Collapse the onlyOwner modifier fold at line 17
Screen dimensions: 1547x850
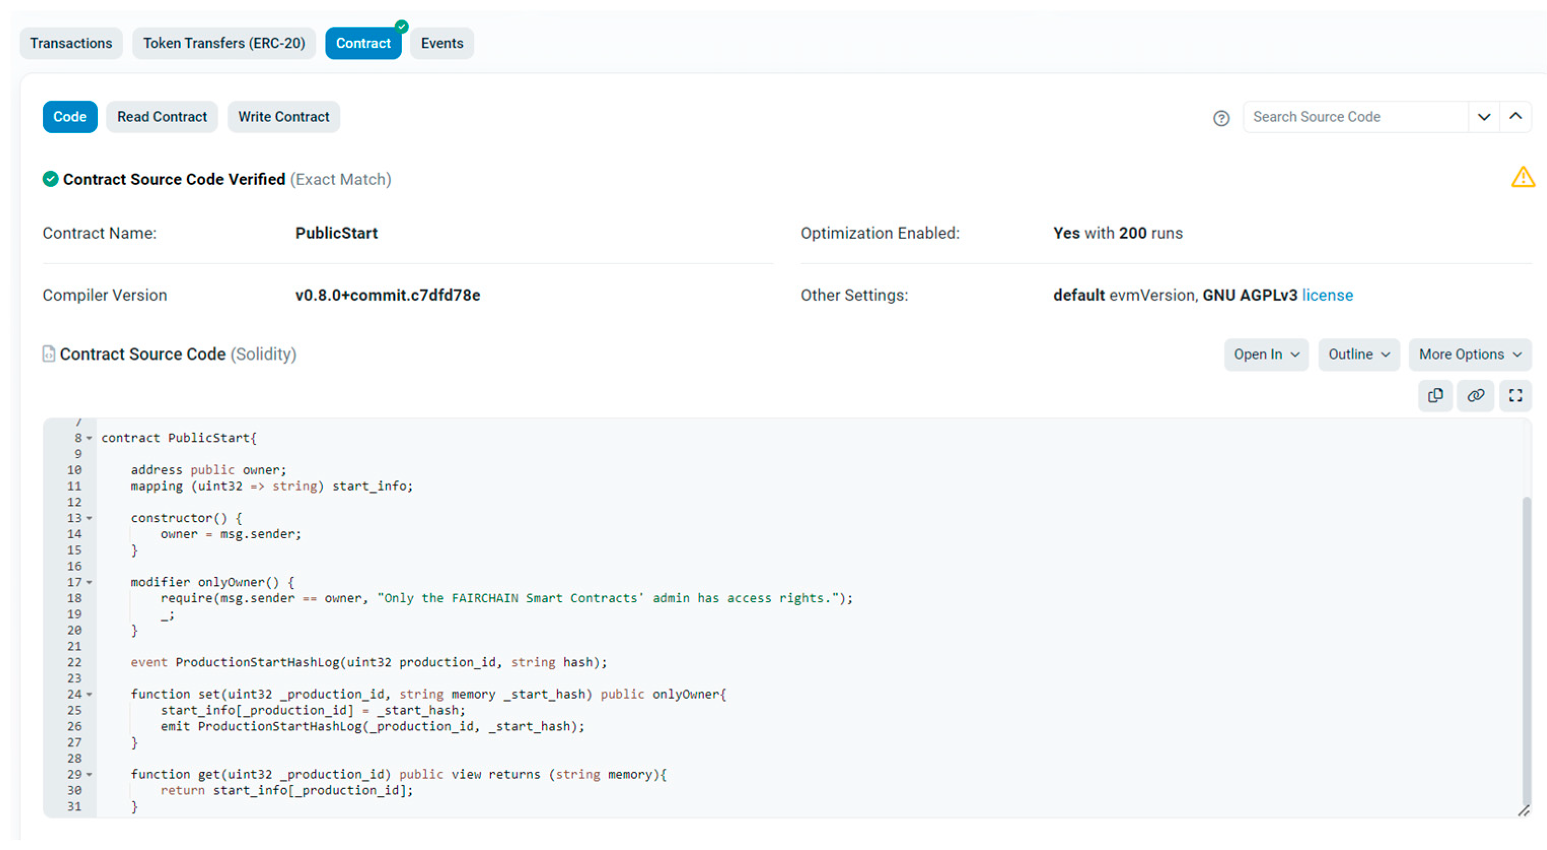coord(90,582)
